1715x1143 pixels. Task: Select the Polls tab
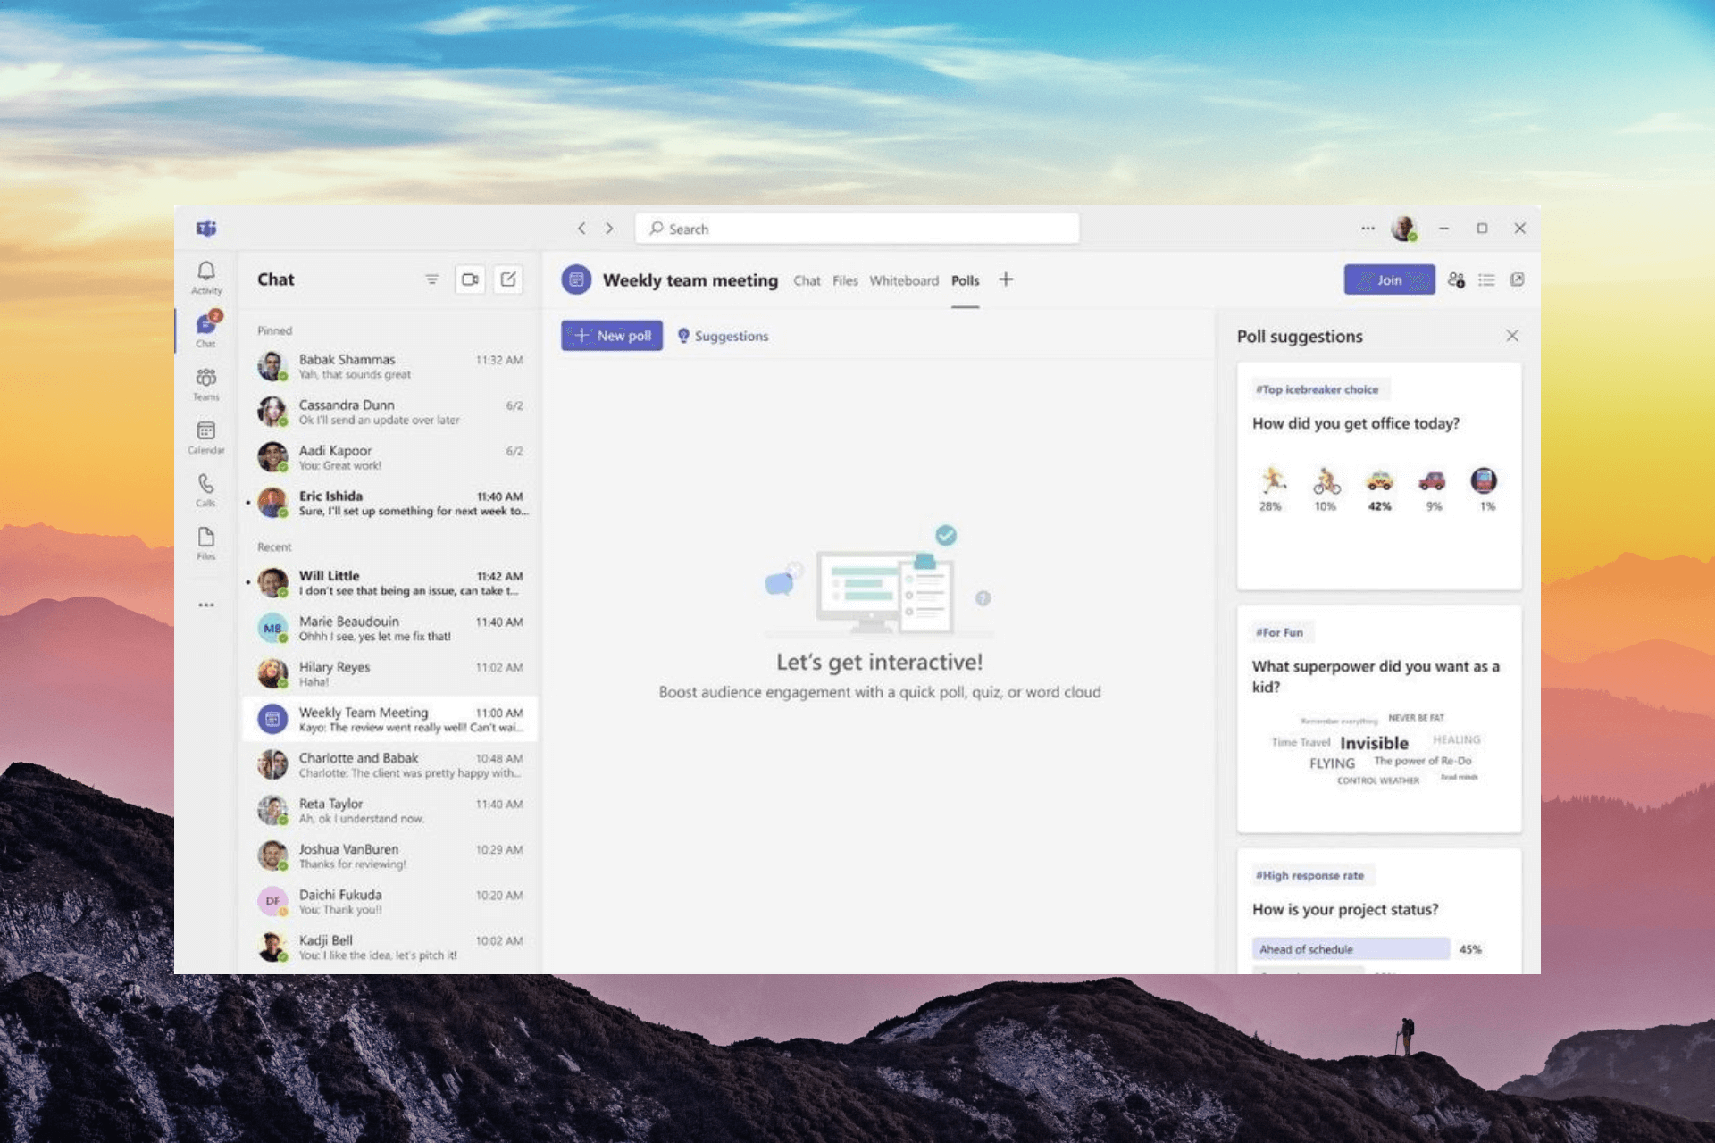965,280
